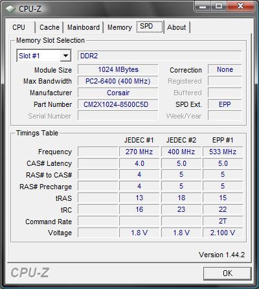The width and height of the screenshot is (259, 289).
Task: Click the SPD Ext. value EPP
Action: click(225, 104)
